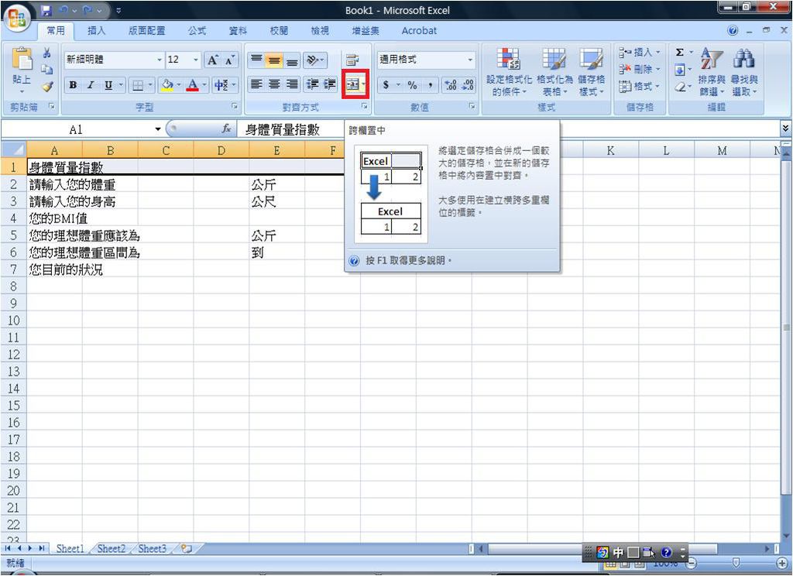Click the Merge and Center button
Screen dimensions: 793x576
click(x=352, y=84)
